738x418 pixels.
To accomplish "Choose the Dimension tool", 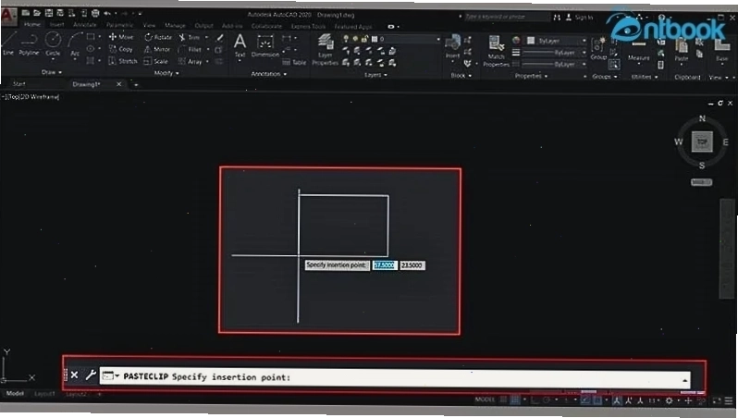I will pyautogui.click(x=265, y=45).
